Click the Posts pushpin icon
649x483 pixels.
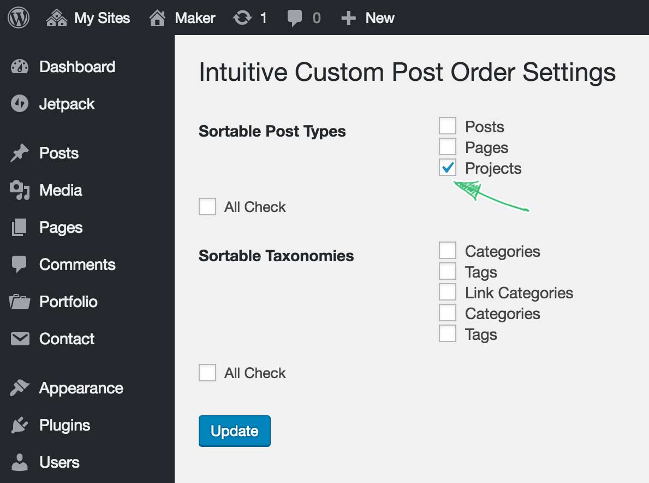click(20, 153)
